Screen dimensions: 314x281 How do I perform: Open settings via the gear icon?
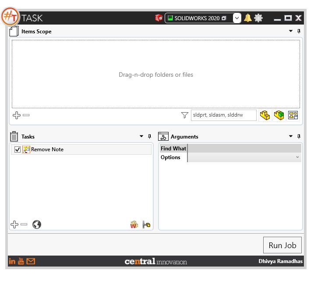point(258,18)
